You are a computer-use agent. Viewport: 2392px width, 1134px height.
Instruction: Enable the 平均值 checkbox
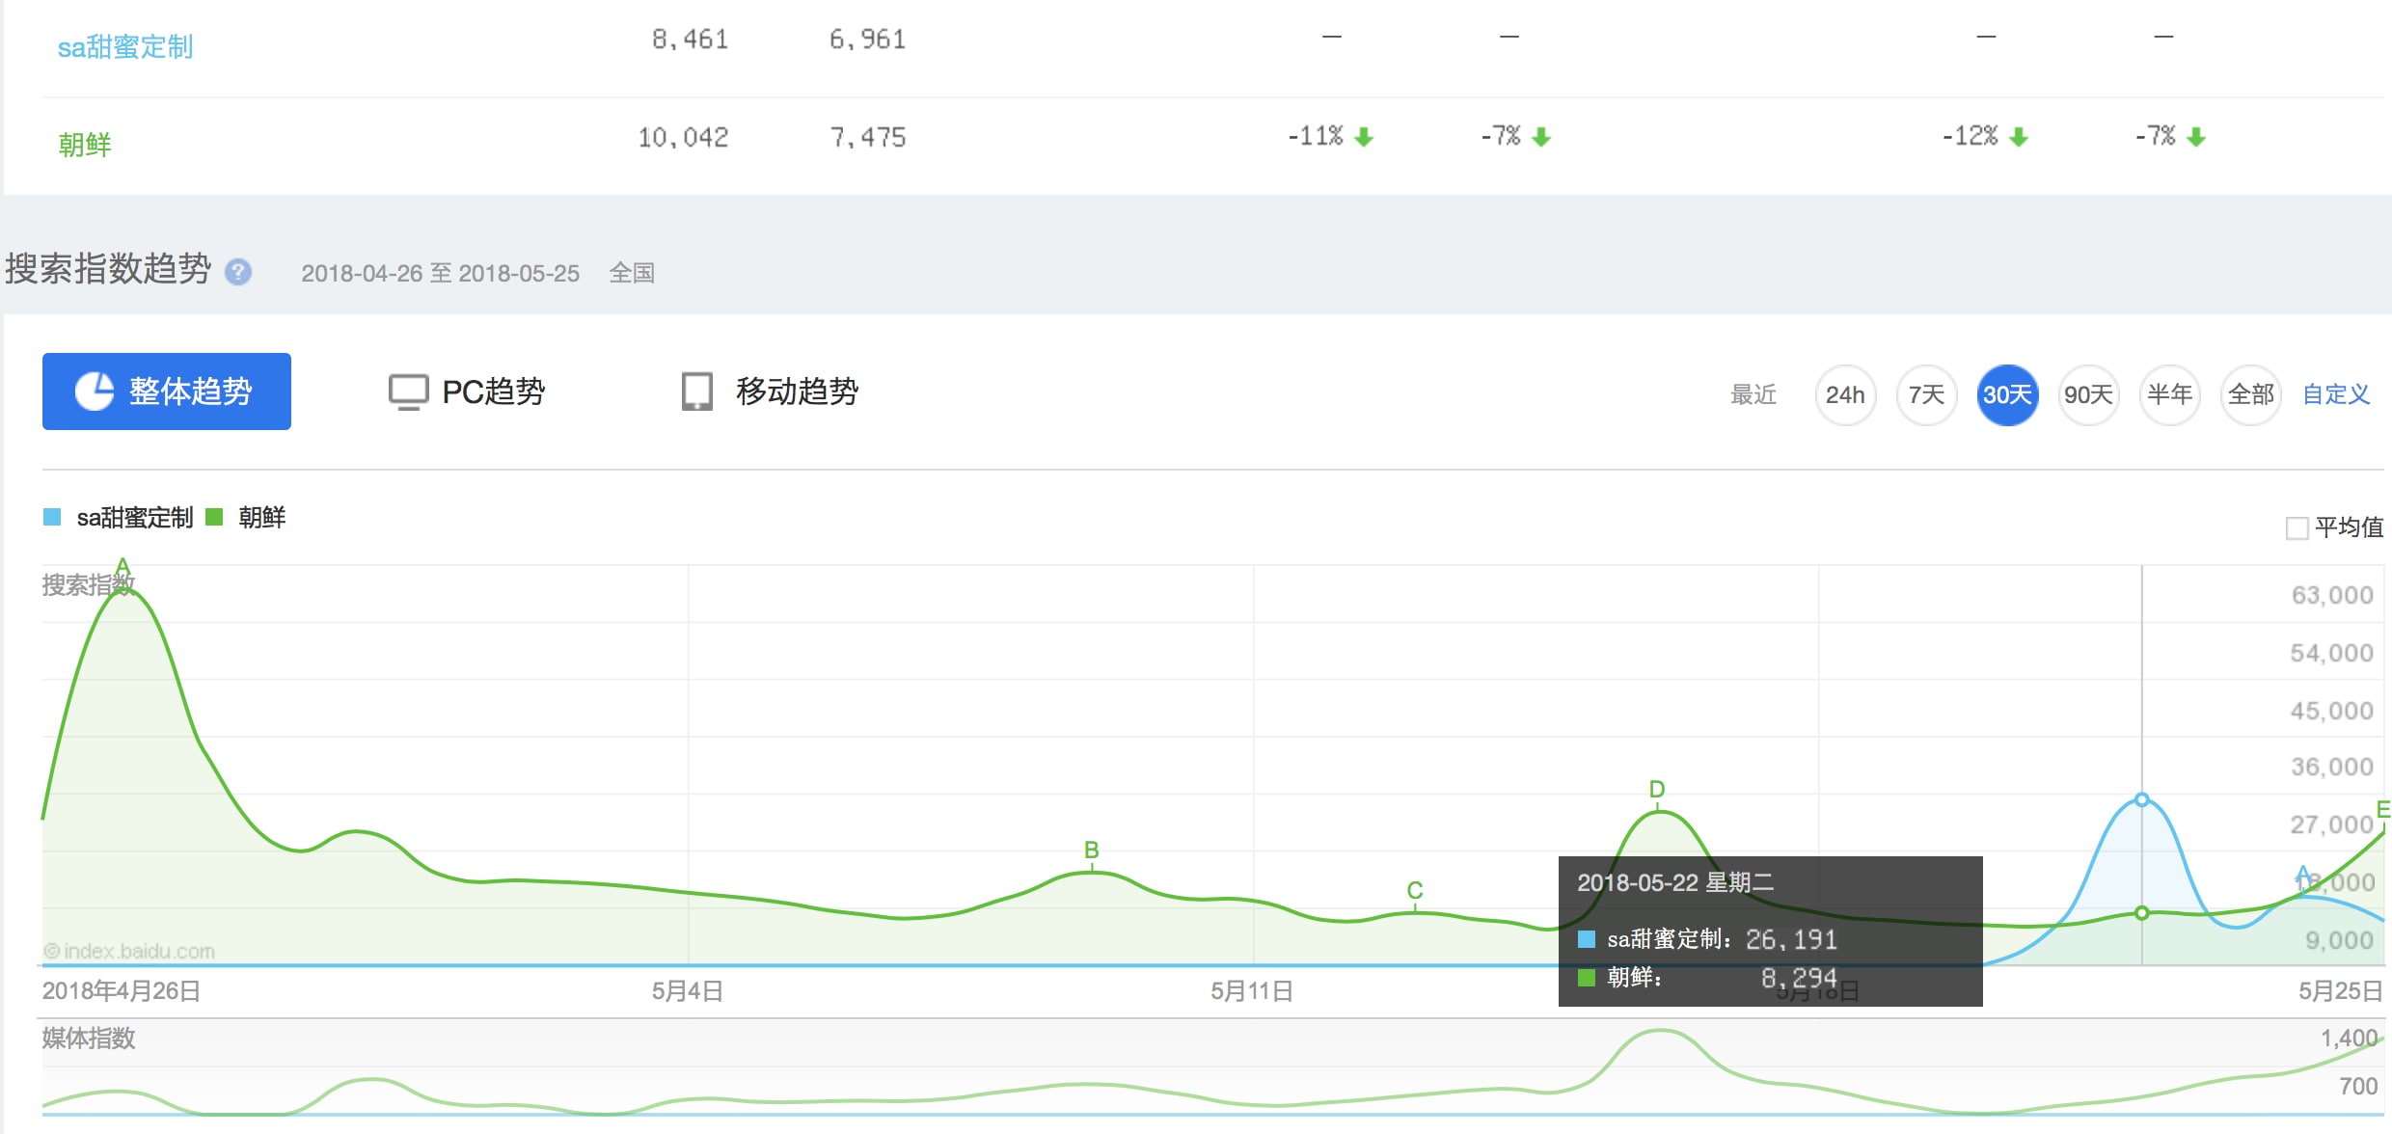tap(2297, 528)
